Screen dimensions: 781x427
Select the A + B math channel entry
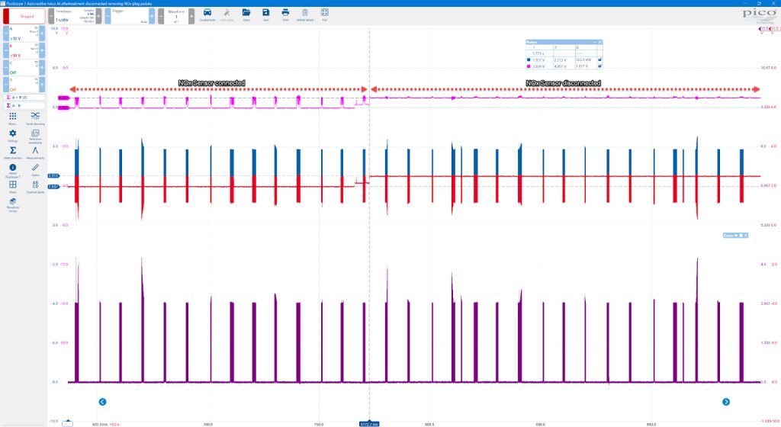pos(24,98)
